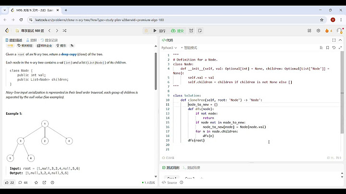Make the code panel fullscreen
Screen dimensions: 346x194
coord(334,40)
